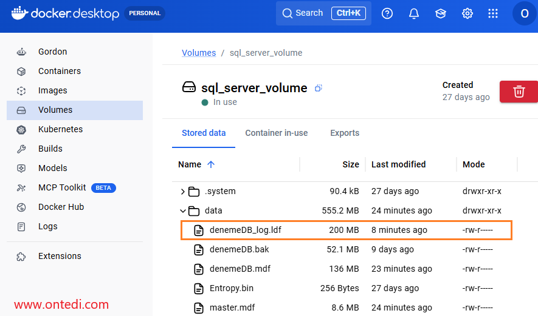The height and width of the screenshot is (316, 538).
Task: Click the Images icon in sidebar
Action: pyautogui.click(x=21, y=91)
